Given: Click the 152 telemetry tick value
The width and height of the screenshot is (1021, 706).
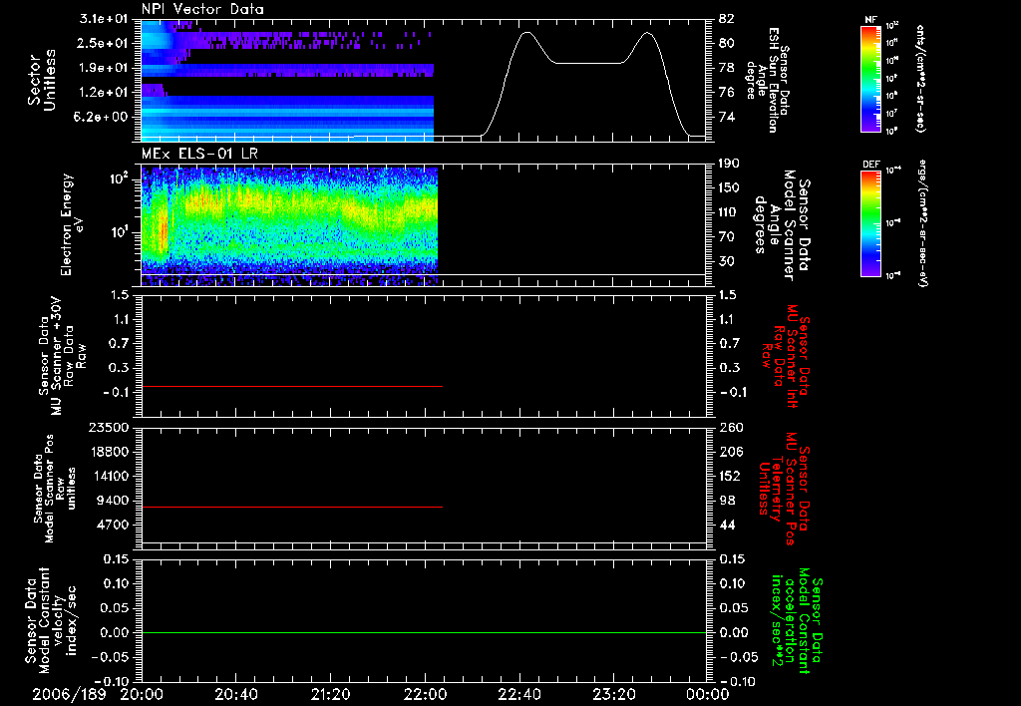Looking at the screenshot, I should 731,476.
